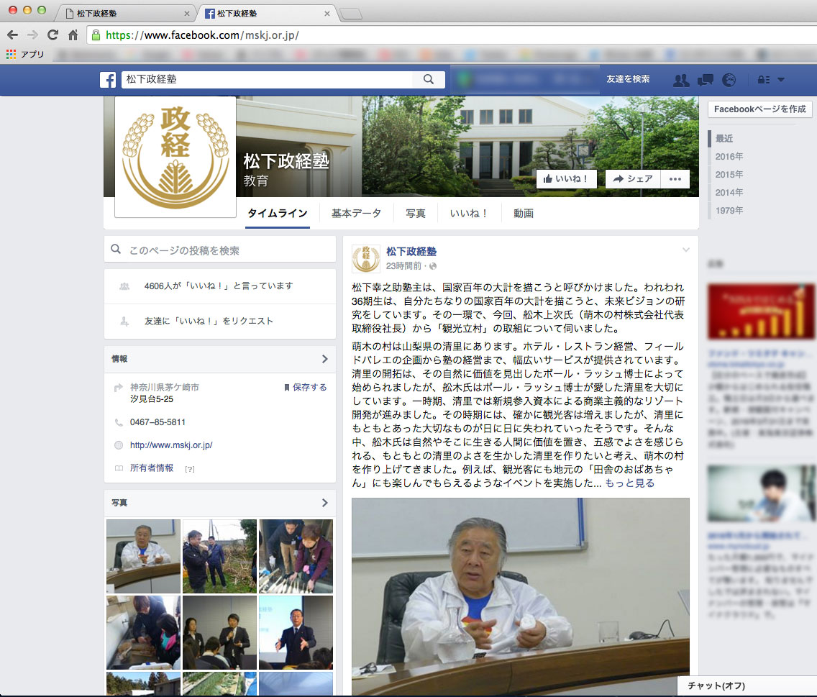Open the 動画 tab
Screen dimensions: 817x697
[523, 213]
